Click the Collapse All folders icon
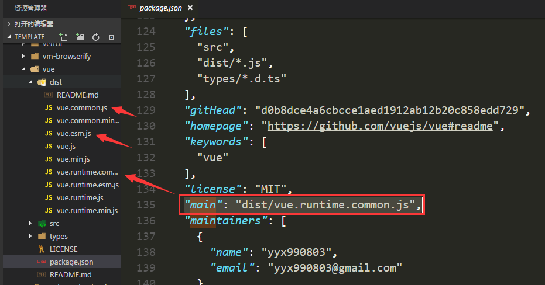 click(x=112, y=37)
